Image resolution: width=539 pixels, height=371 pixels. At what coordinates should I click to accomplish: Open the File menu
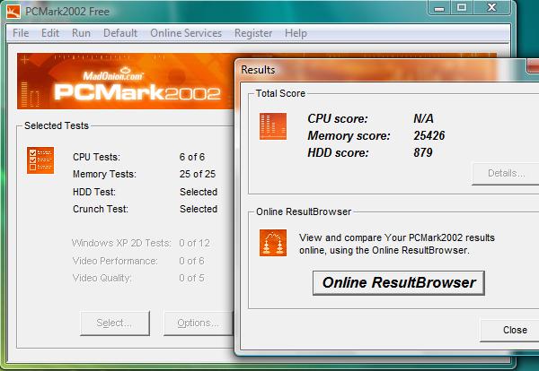pyautogui.click(x=21, y=33)
